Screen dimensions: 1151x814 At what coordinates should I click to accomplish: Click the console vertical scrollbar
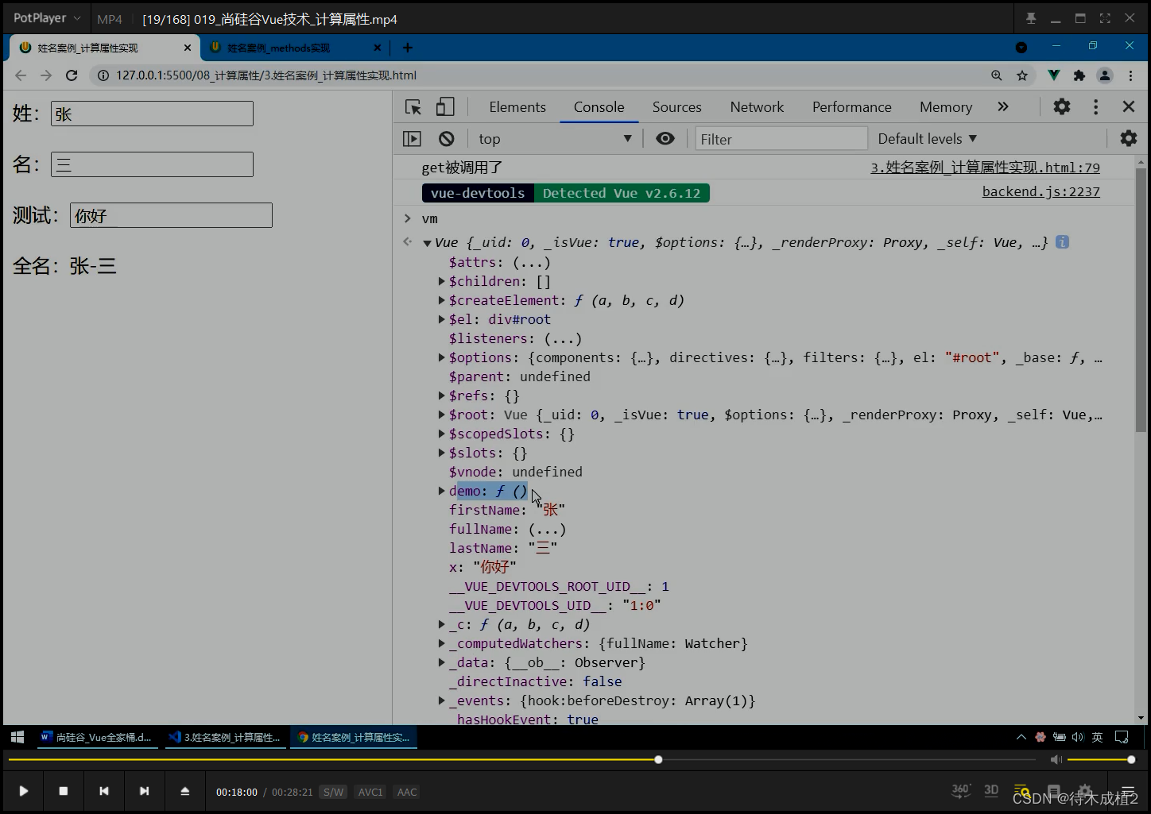coord(1141,299)
